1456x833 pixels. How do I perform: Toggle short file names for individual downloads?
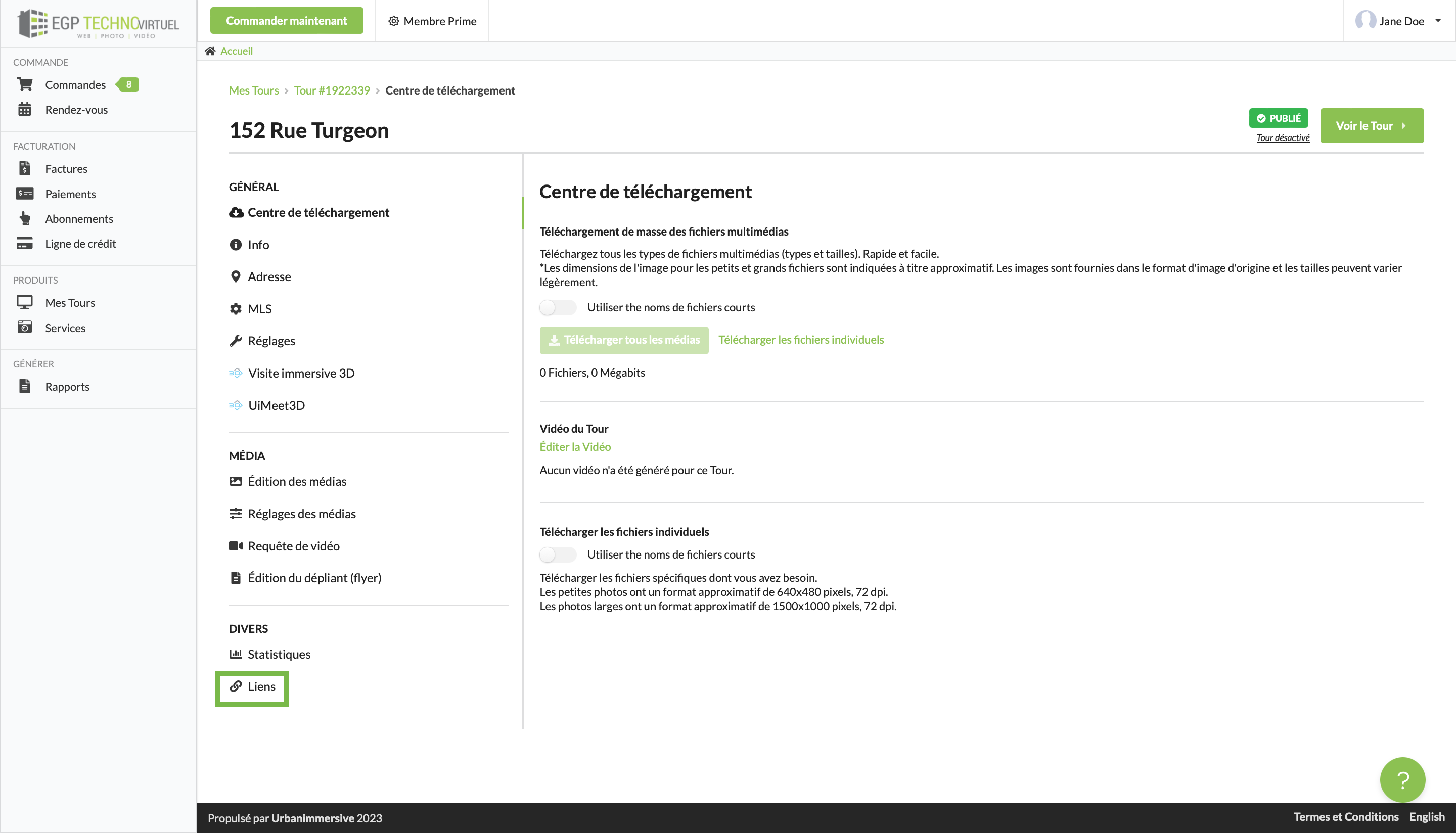[557, 554]
